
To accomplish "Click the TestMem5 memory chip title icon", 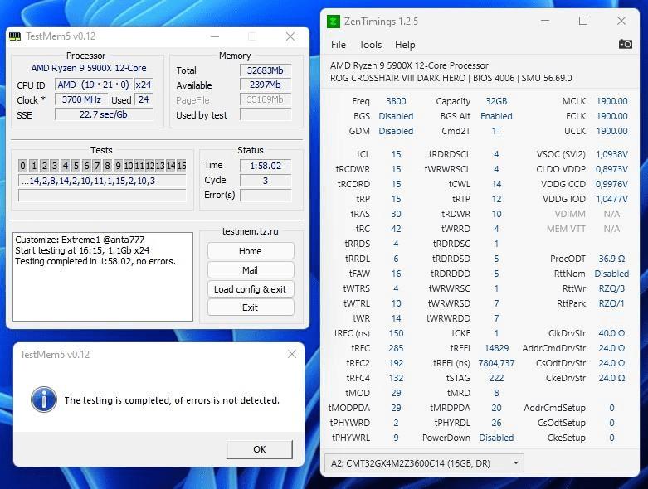I will pos(15,36).
